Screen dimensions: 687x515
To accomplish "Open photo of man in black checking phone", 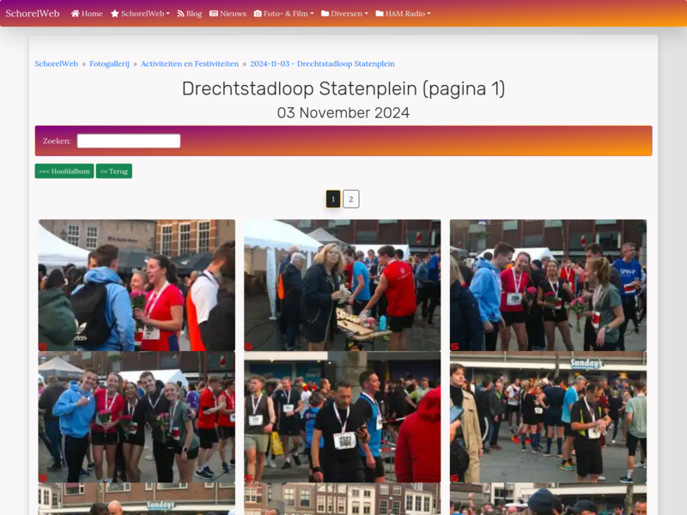I will point(343,417).
